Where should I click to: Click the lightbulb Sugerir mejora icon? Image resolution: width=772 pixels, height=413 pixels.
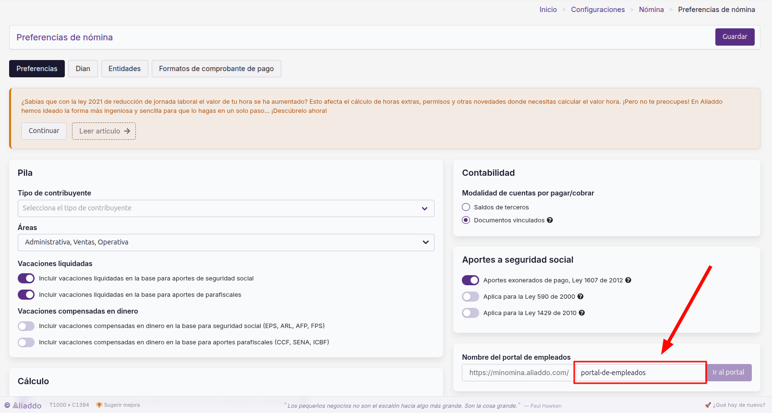point(99,405)
